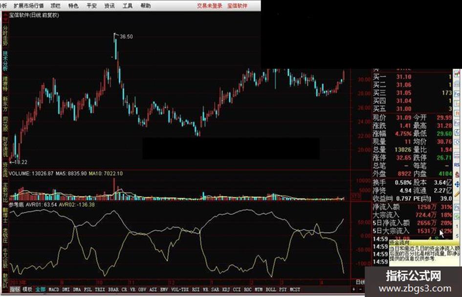Click chart title 宝信软件(日线,前复权)
The image size is (462, 297).
point(34,15)
